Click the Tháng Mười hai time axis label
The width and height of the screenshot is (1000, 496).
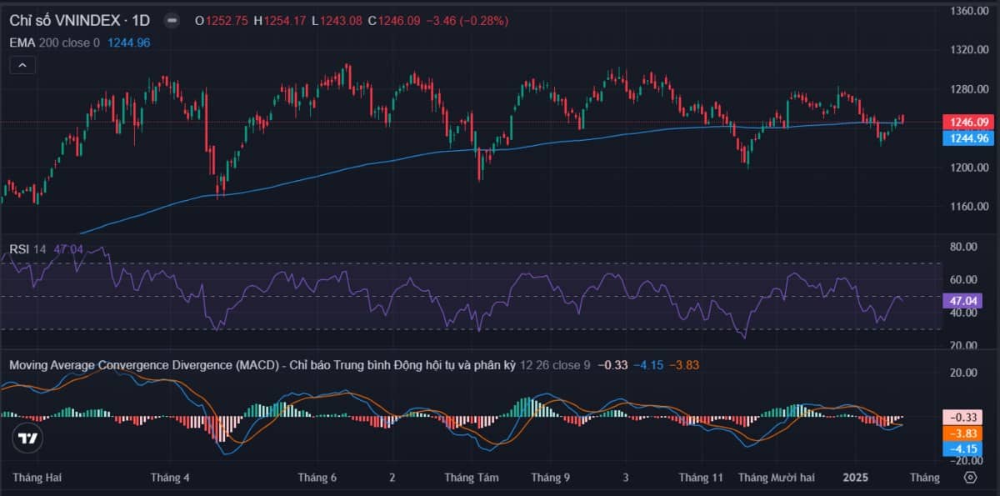(777, 478)
